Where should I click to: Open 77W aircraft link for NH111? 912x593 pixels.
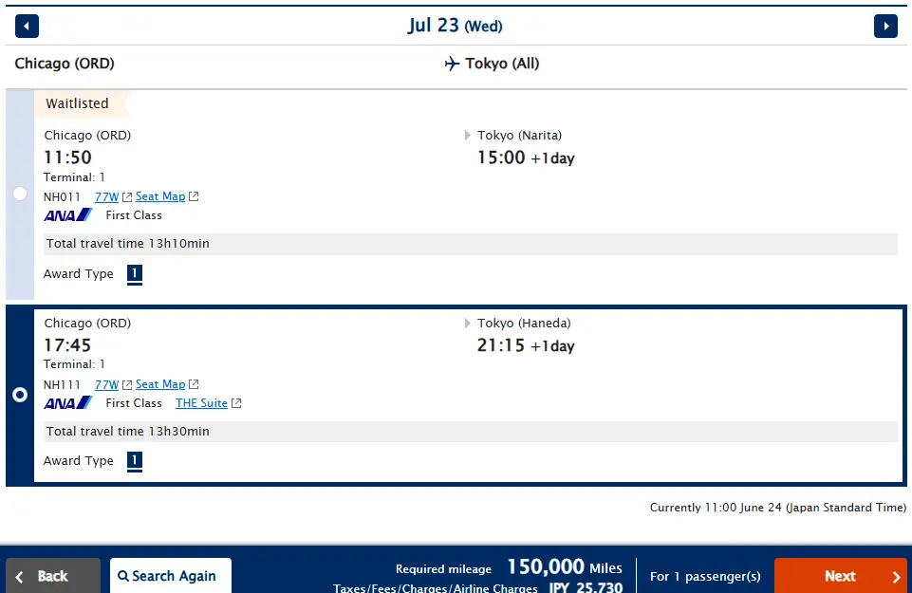click(106, 385)
